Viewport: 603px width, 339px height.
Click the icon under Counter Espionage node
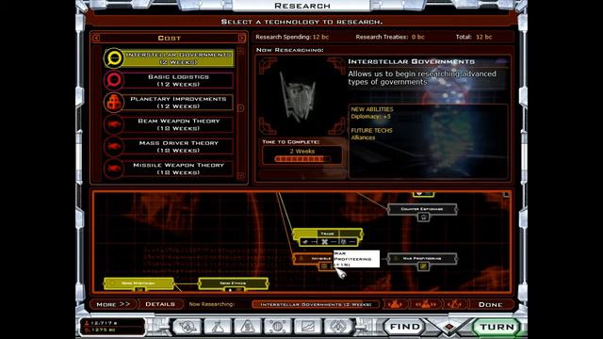pos(423,218)
